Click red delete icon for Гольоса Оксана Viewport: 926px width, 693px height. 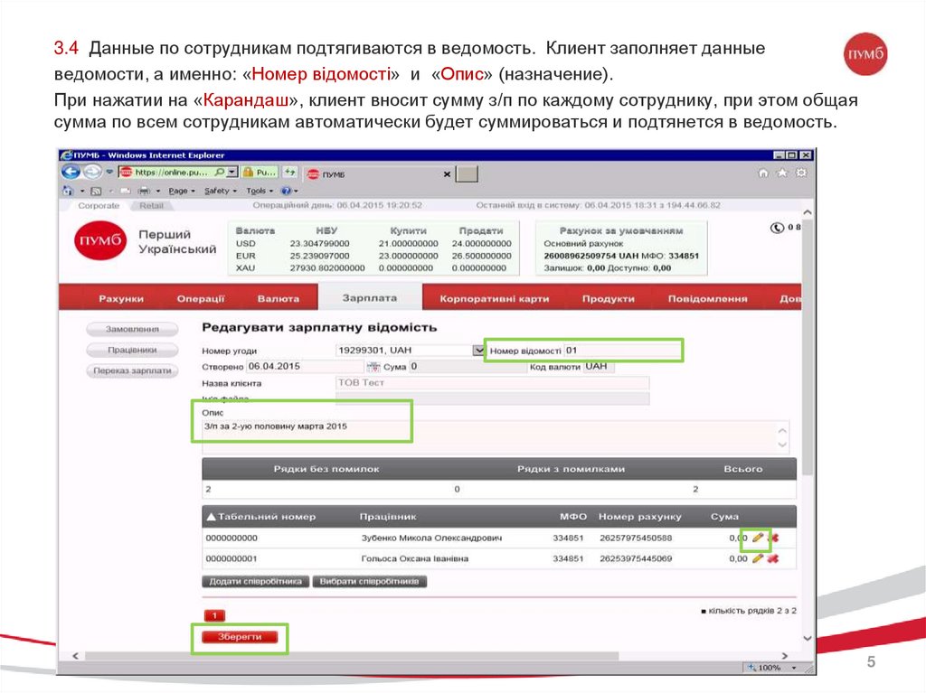(772, 559)
